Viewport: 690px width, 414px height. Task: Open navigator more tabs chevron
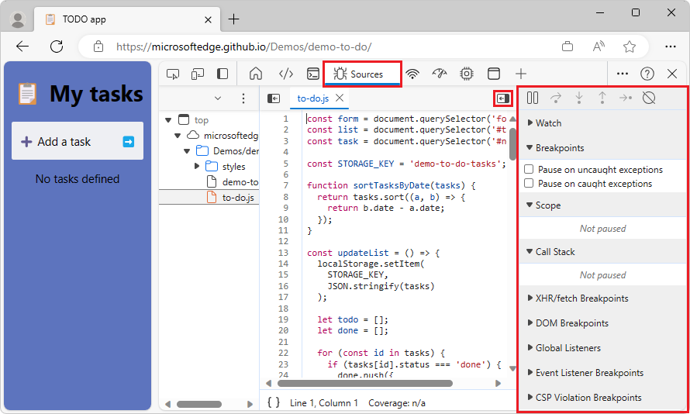point(218,98)
